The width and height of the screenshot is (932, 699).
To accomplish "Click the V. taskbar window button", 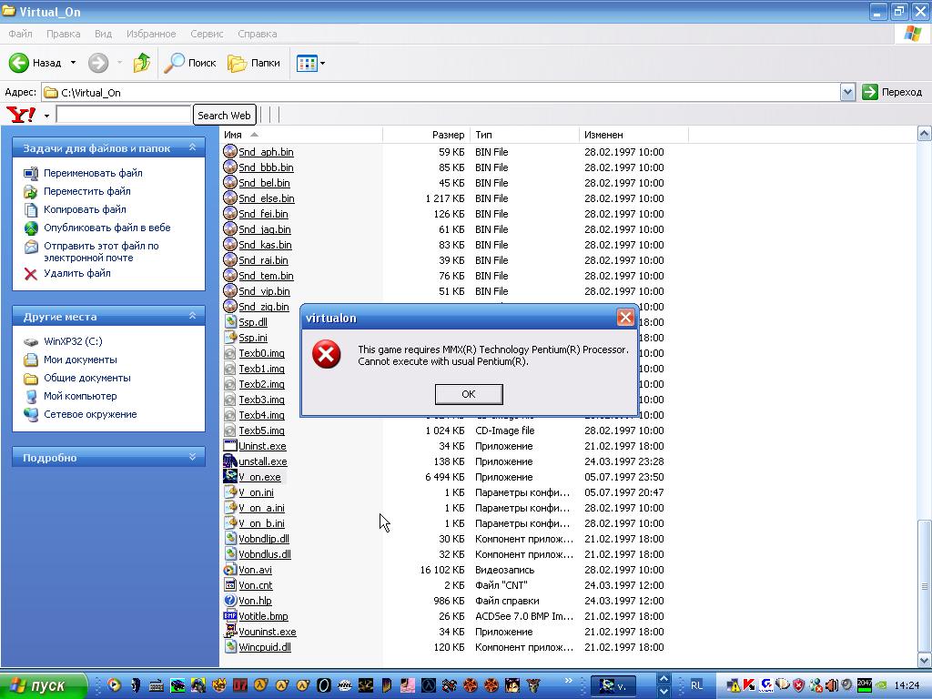I will tap(614, 686).
